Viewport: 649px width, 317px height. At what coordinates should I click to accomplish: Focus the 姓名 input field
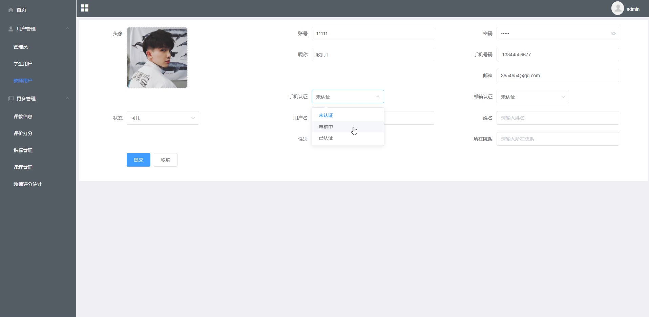pos(558,118)
